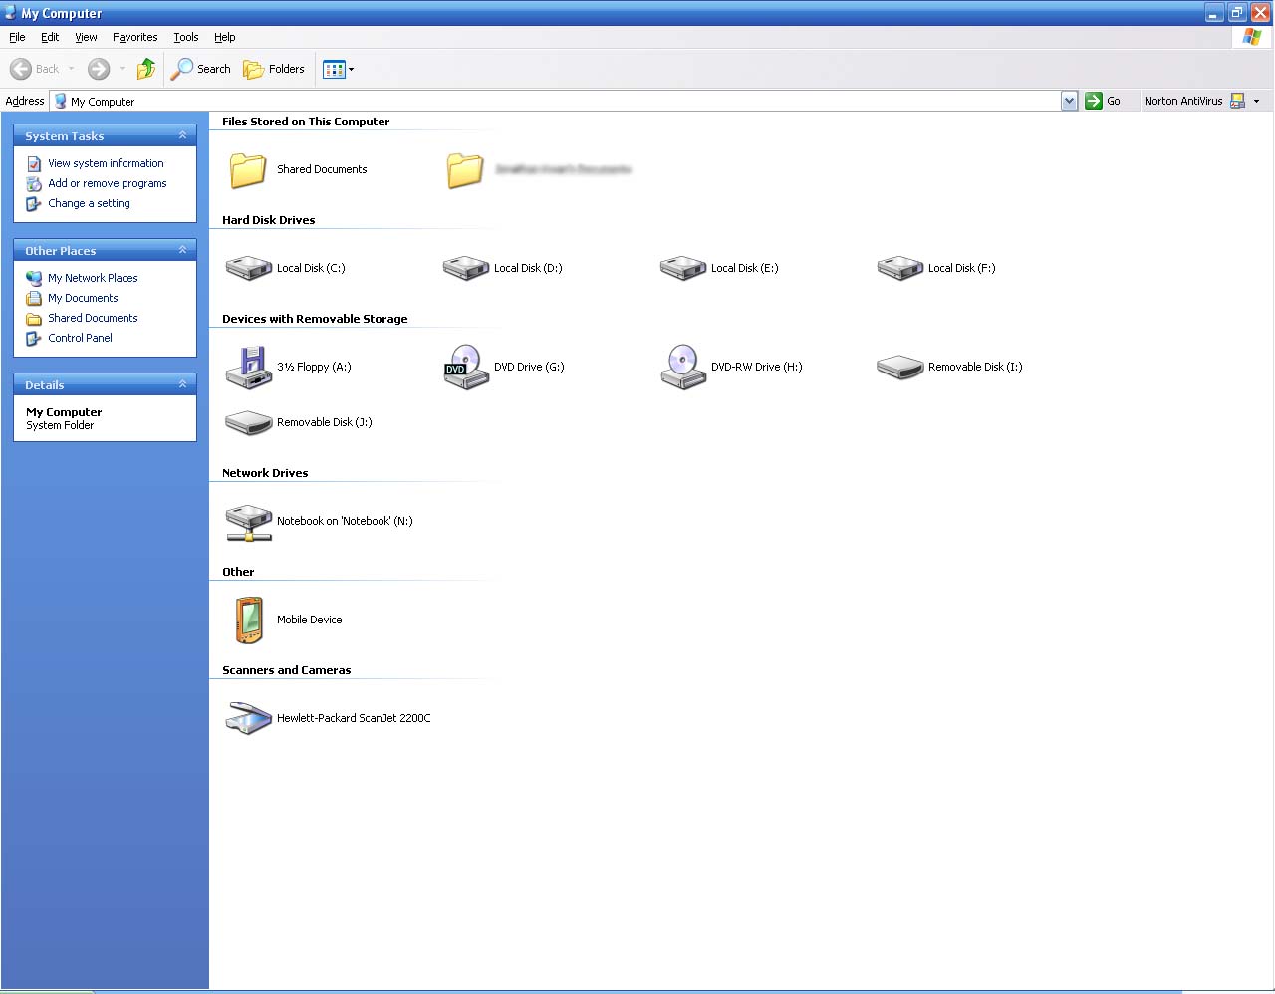Select the DVD-RW Drive (H:) icon
The width and height of the screenshot is (1275, 994).
coord(682,367)
